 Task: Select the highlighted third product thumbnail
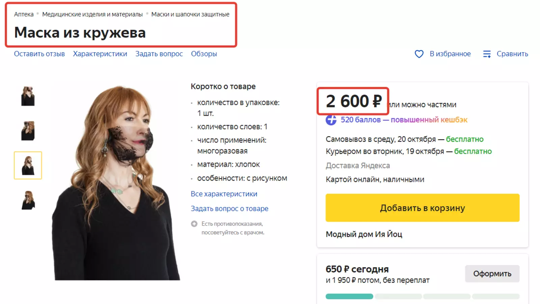[28, 165]
